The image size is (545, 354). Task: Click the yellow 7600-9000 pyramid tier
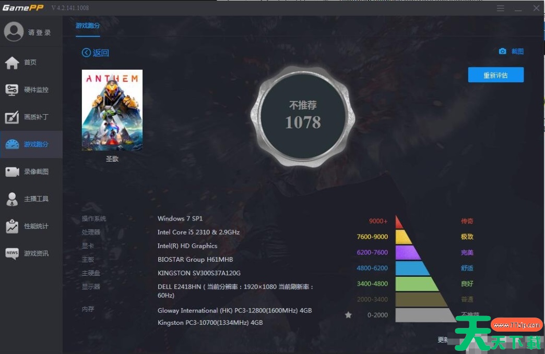pos(404,237)
